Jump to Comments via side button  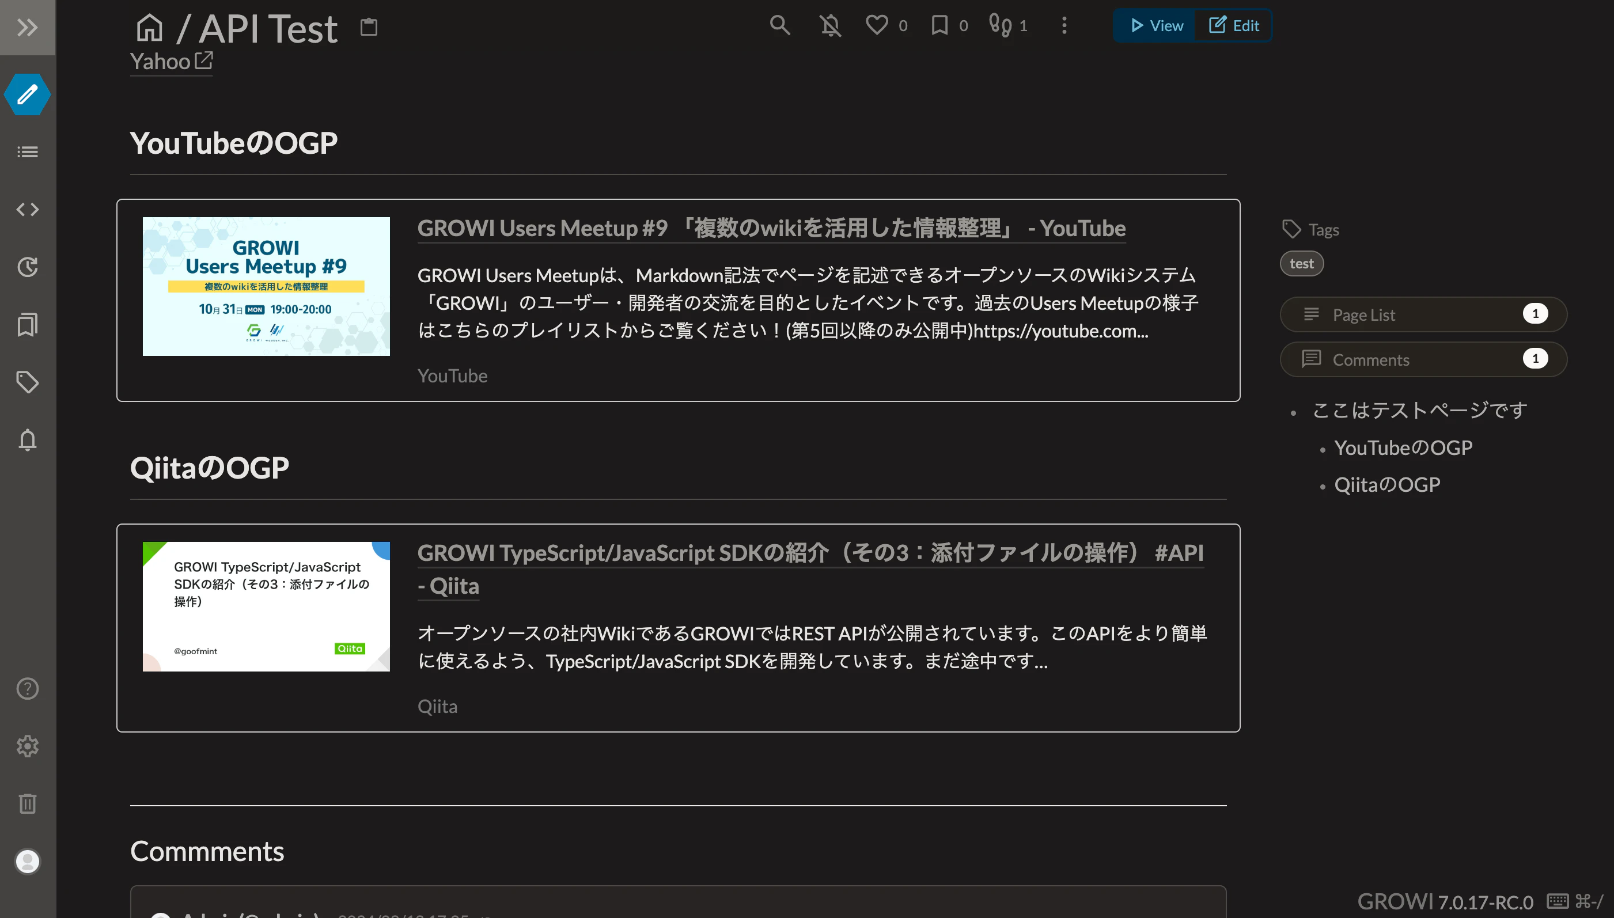click(1423, 359)
